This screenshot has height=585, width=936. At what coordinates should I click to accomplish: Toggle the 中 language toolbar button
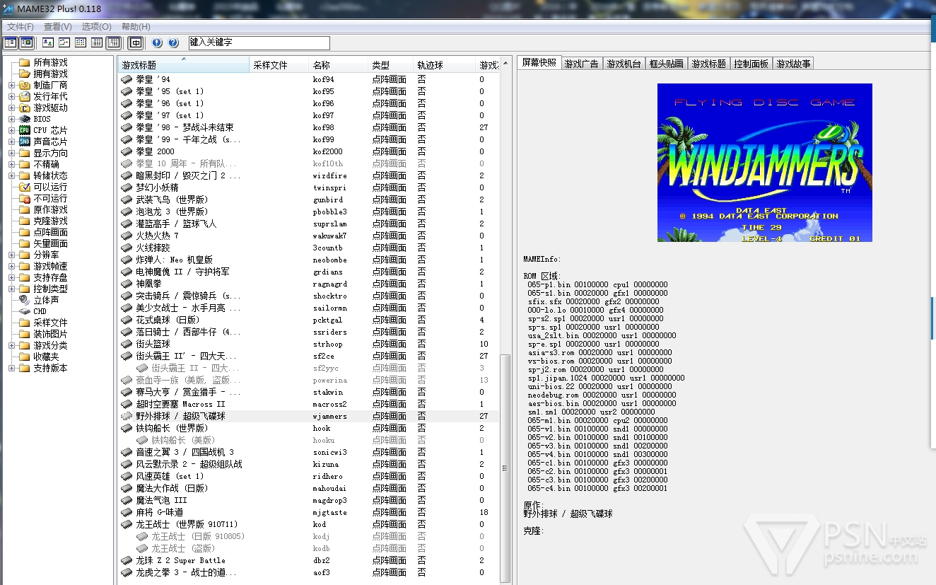point(135,43)
